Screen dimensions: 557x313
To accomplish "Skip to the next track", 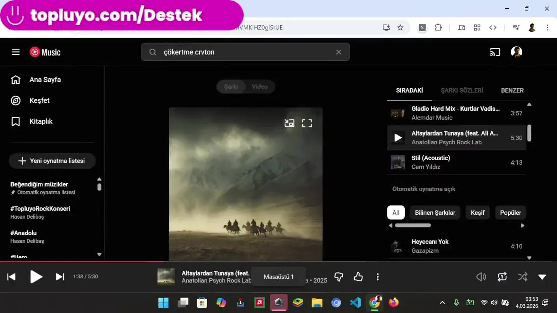I will (60, 276).
